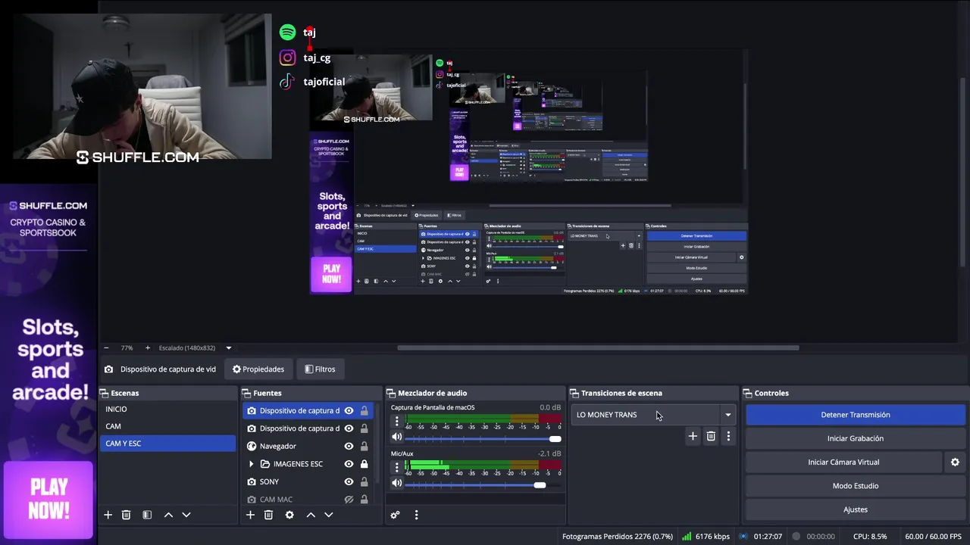Select the CAM scene

point(168,426)
